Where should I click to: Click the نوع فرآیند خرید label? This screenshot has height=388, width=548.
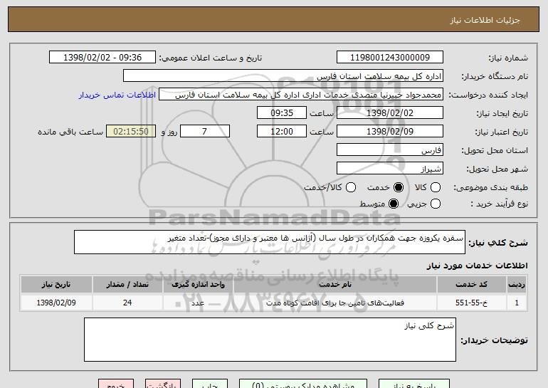tap(499, 204)
